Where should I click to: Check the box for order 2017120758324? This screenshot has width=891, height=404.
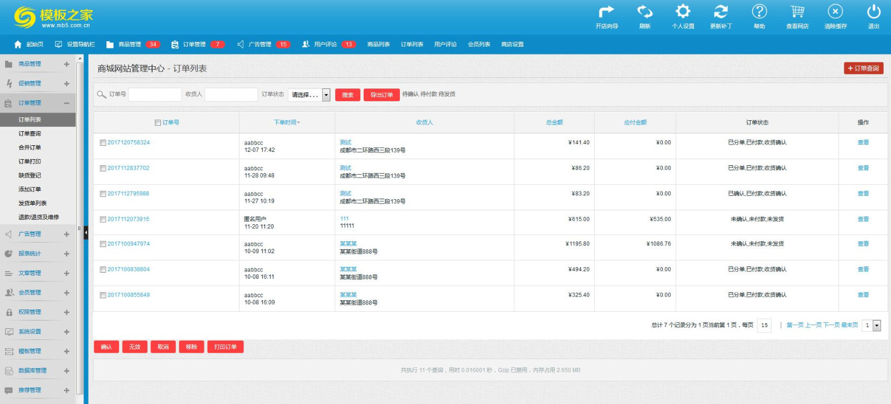103,143
